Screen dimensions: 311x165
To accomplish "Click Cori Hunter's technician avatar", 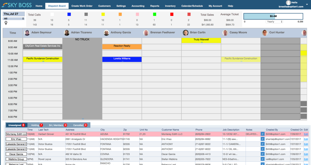I will 265,33.
